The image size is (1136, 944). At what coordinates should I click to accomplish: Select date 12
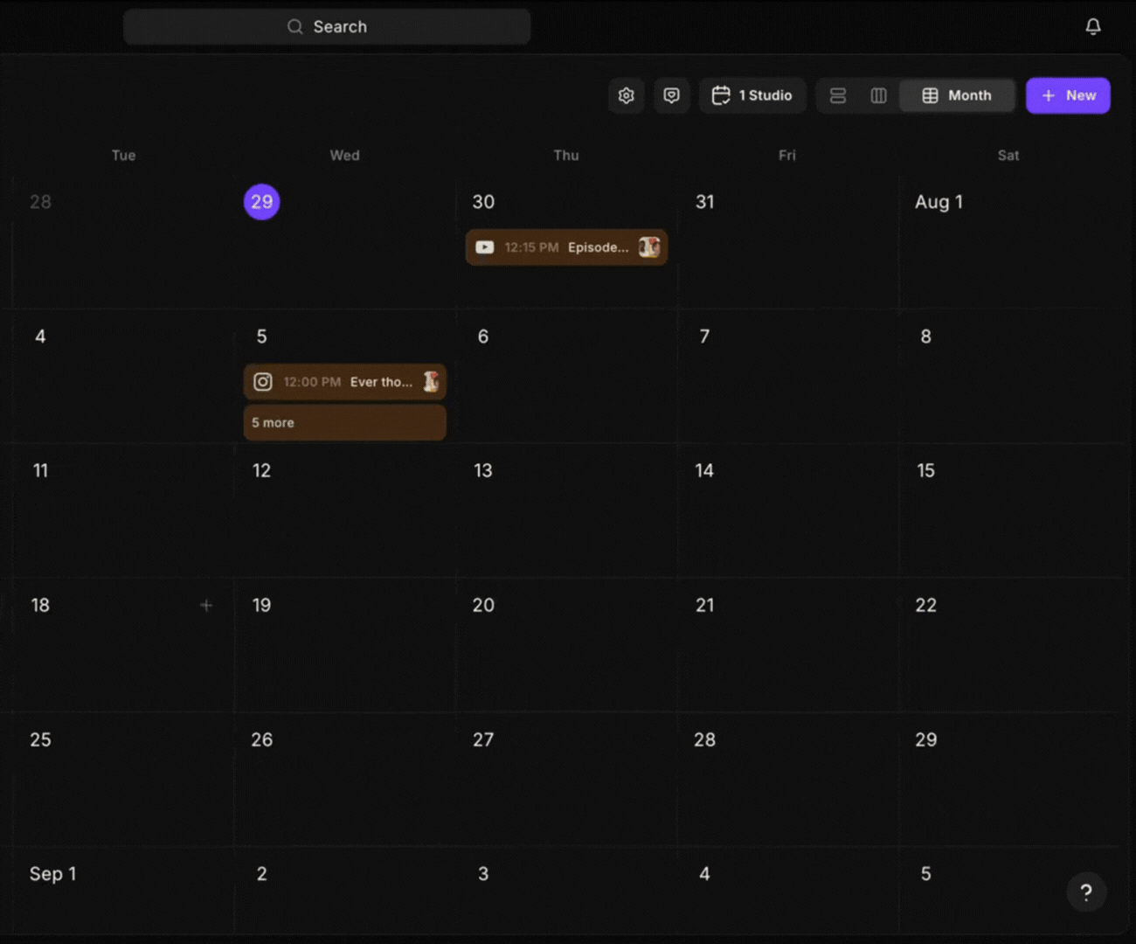[x=261, y=470]
